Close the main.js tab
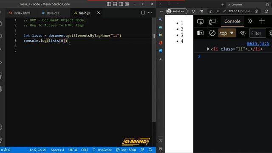 click(x=99, y=13)
